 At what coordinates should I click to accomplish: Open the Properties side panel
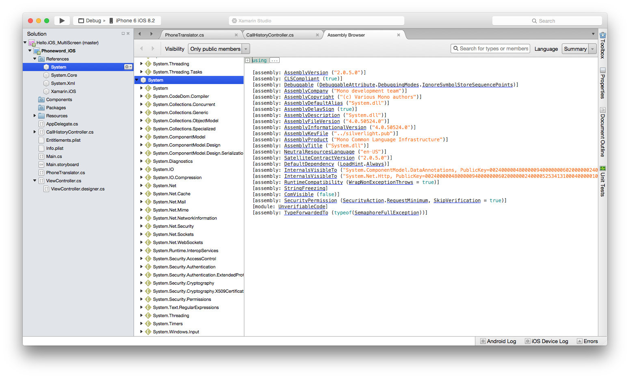tap(602, 83)
